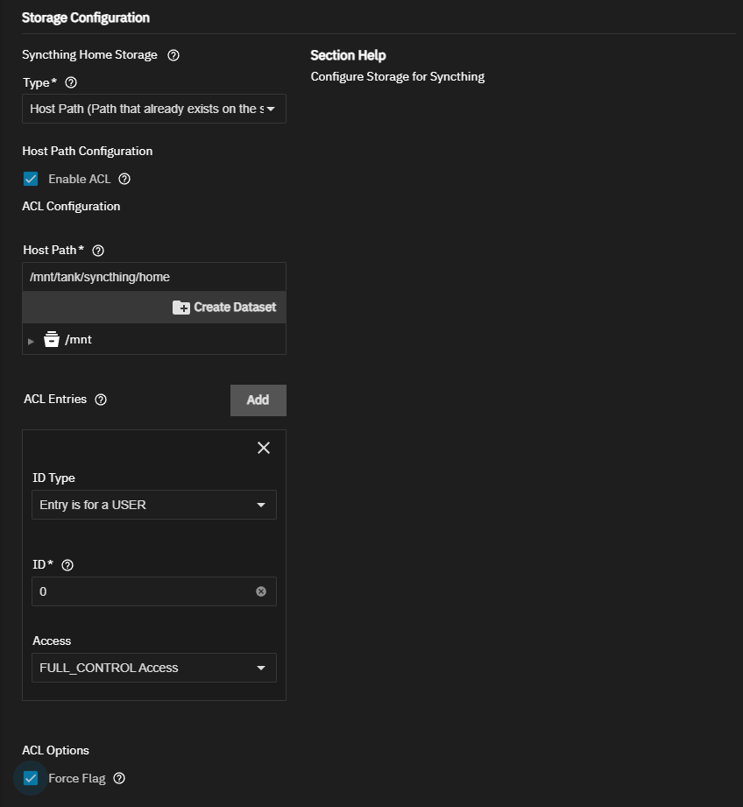Open the ID field help tooltip
The height and width of the screenshot is (807, 743).
(67, 565)
